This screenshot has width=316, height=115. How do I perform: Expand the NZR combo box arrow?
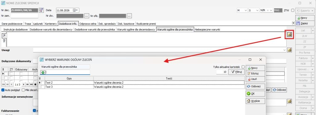271,10
